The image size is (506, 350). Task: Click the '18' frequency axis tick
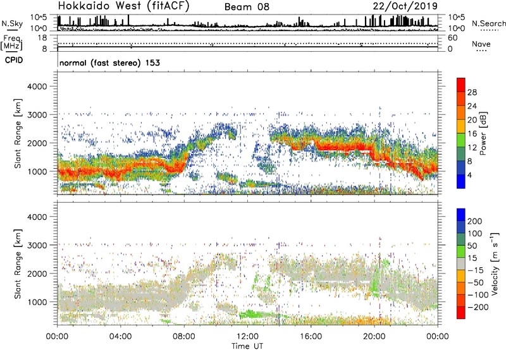(x=42, y=38)
